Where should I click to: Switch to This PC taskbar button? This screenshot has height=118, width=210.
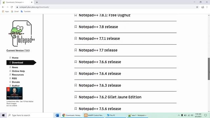[x=115, y=115]
